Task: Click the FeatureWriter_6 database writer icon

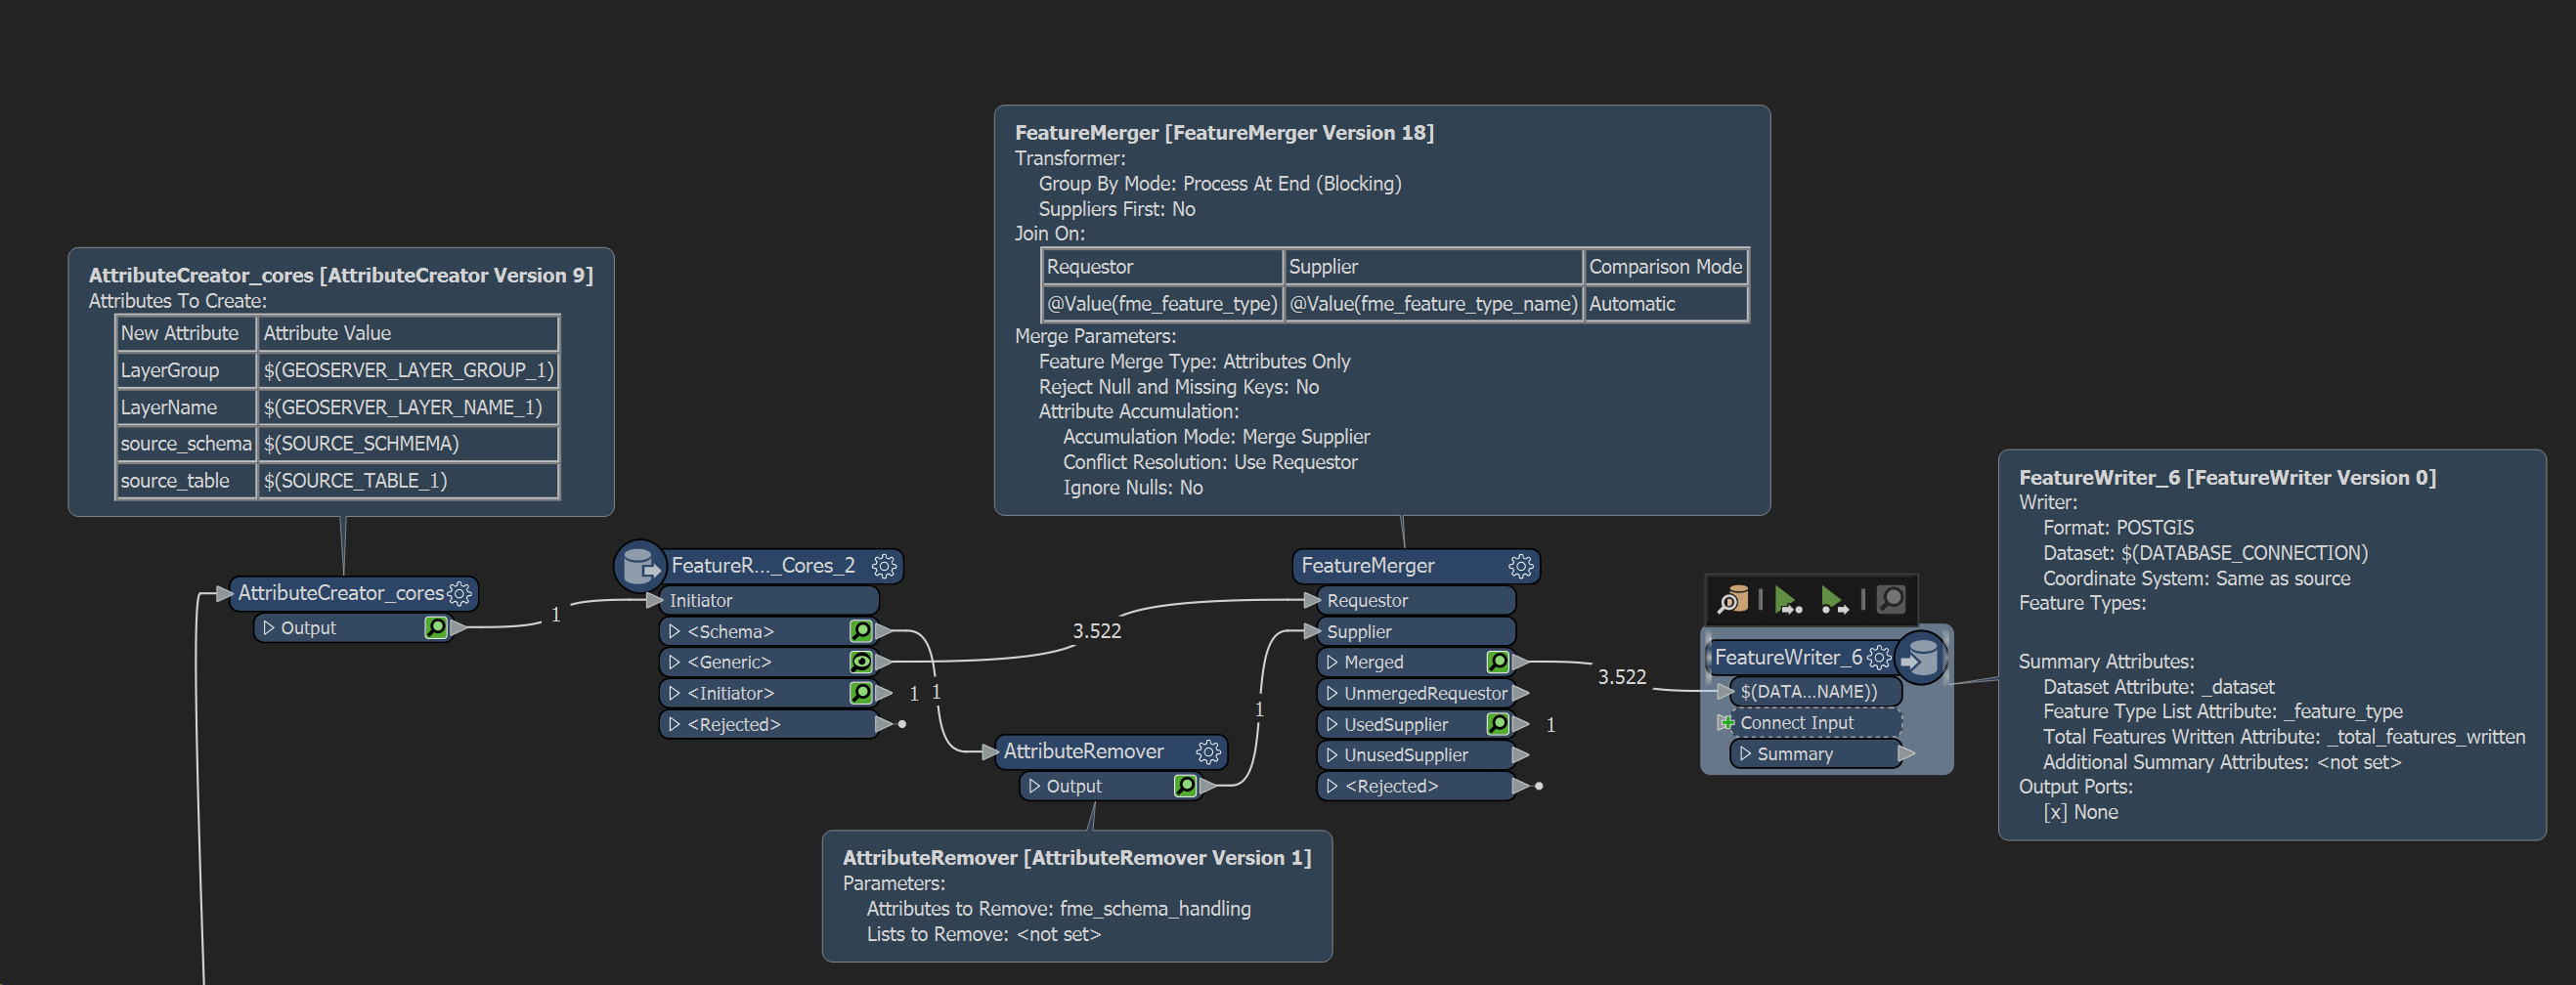Action: 1921,658
